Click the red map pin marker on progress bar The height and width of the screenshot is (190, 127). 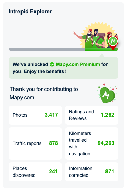tap(113, 43)
